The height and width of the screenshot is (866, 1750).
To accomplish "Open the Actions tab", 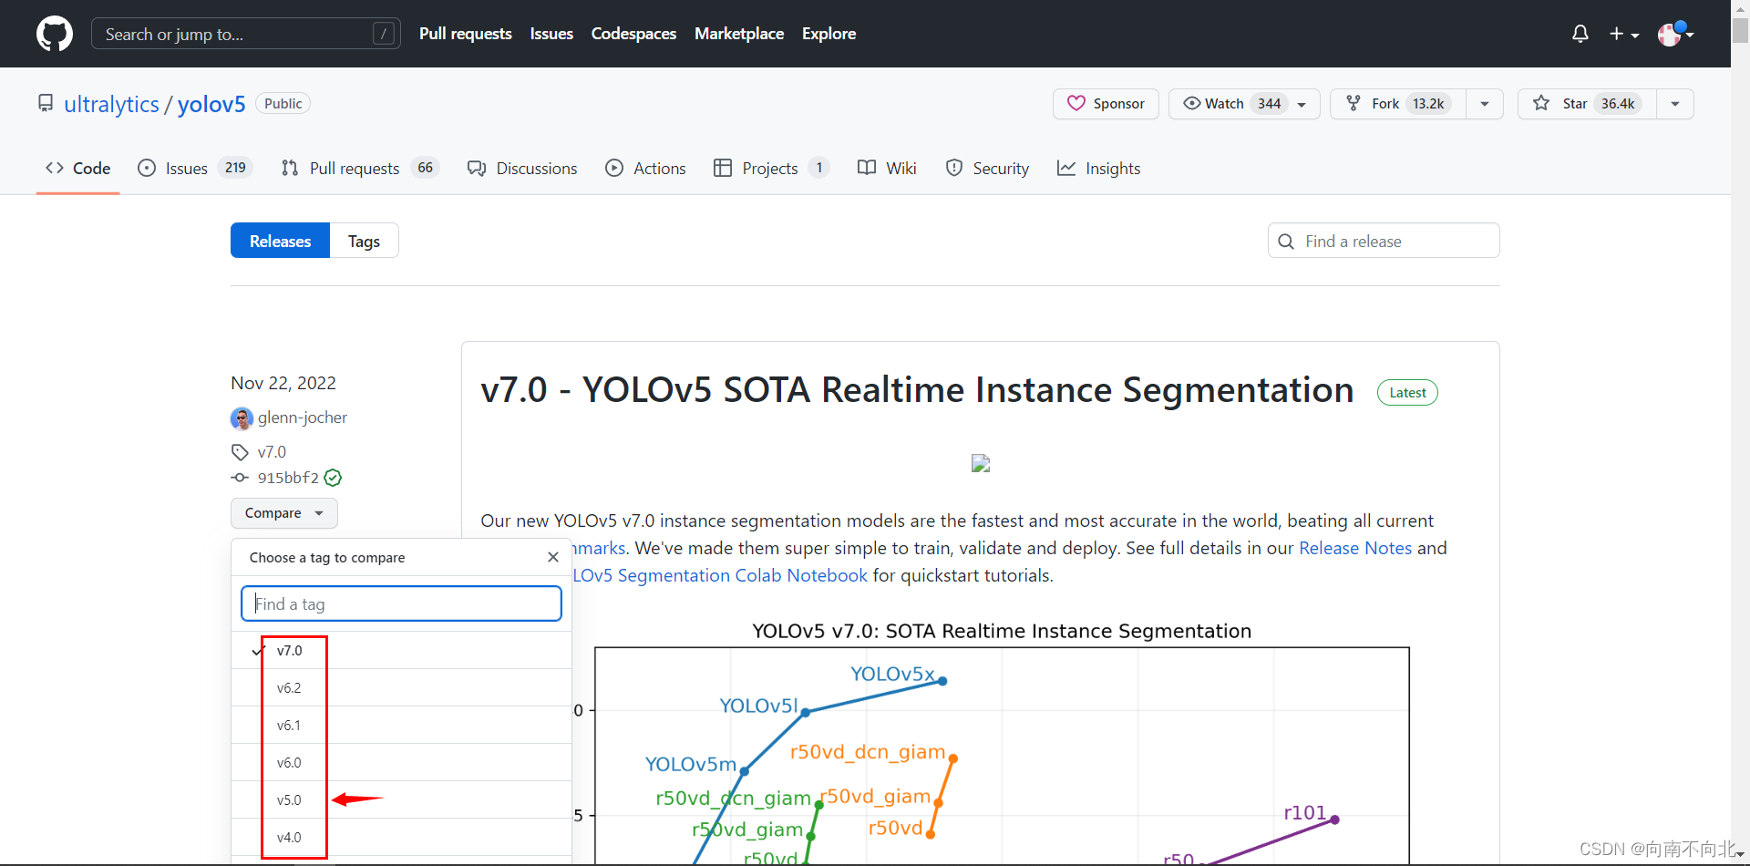I will [645, 168].
